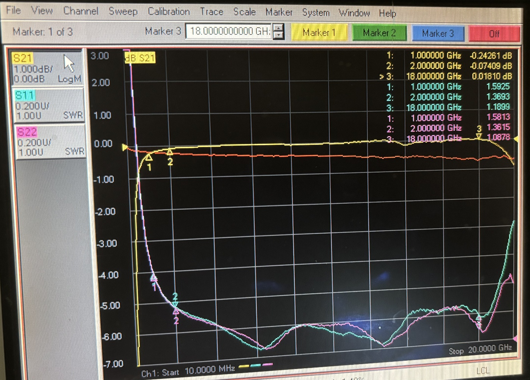Turn markers off with red Off button
The width and height of the screenshot is (530, 380).
(494, 34)
